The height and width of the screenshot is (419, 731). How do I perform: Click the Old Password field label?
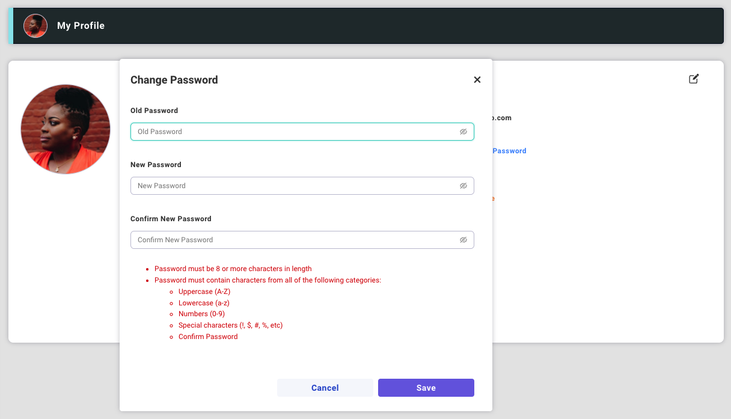point(154,111)
